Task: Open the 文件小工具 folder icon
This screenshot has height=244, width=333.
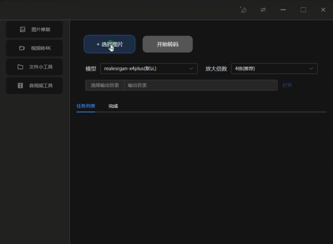Action: coord(20,67)
